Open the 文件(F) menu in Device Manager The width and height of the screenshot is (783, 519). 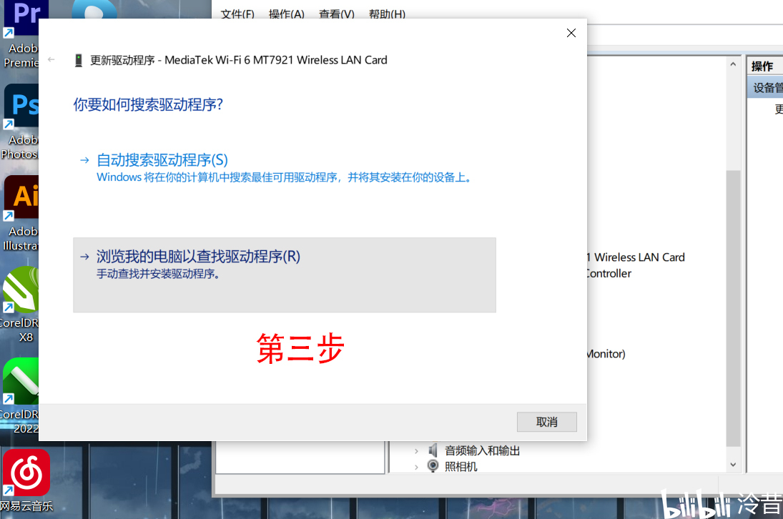[x=237, y=14]
